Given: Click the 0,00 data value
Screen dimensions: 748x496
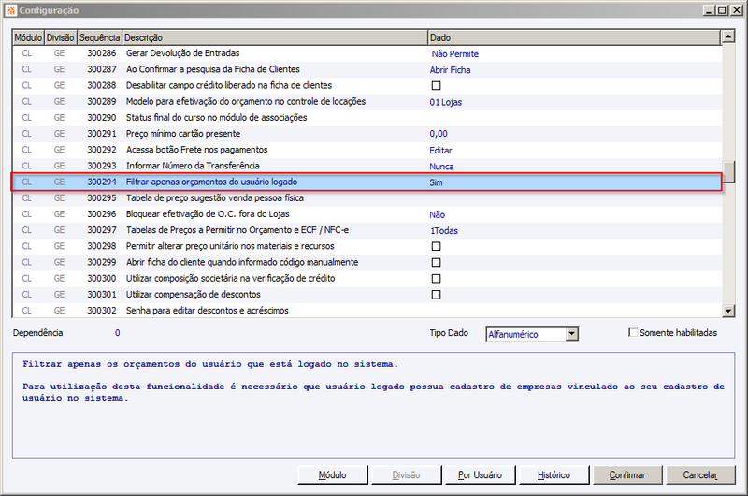Looking at the screenshot, I should point(439,134).
